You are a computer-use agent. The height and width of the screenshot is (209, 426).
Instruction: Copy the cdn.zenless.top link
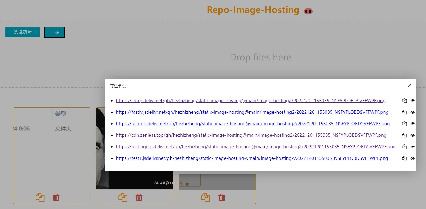pyautogui.click(x=404, y=135)
